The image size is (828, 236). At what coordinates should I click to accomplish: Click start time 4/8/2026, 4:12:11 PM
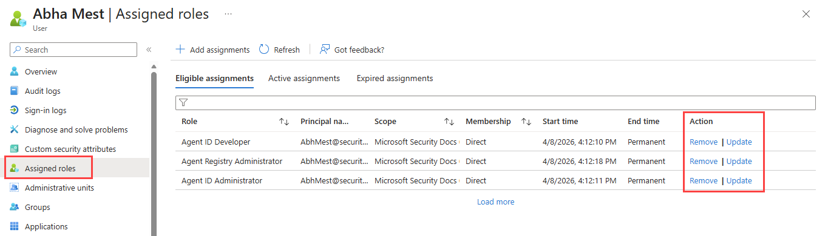click(x=579, y=181)
